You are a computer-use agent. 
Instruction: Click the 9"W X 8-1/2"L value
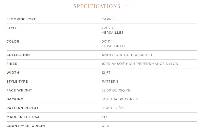113,108
